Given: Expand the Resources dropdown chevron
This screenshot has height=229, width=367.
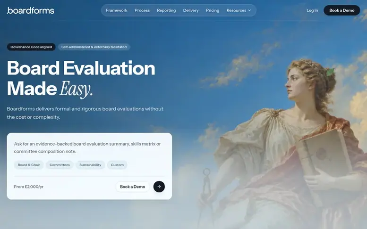Looking at the screenshot, I should point(249,10).
